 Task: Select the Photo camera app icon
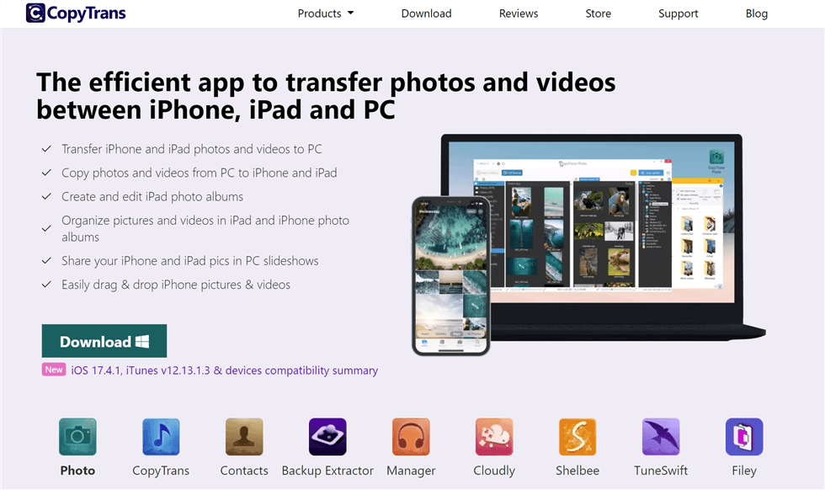[77, 436]
